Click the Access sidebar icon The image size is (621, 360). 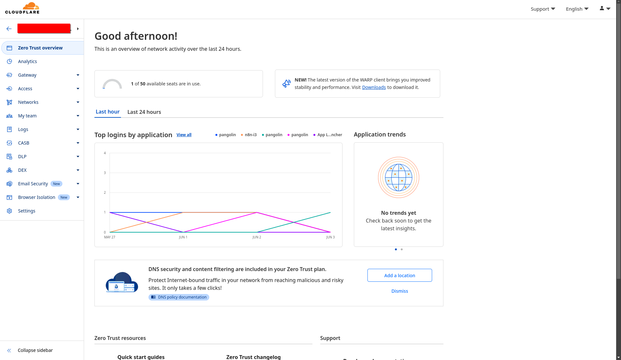9,88
